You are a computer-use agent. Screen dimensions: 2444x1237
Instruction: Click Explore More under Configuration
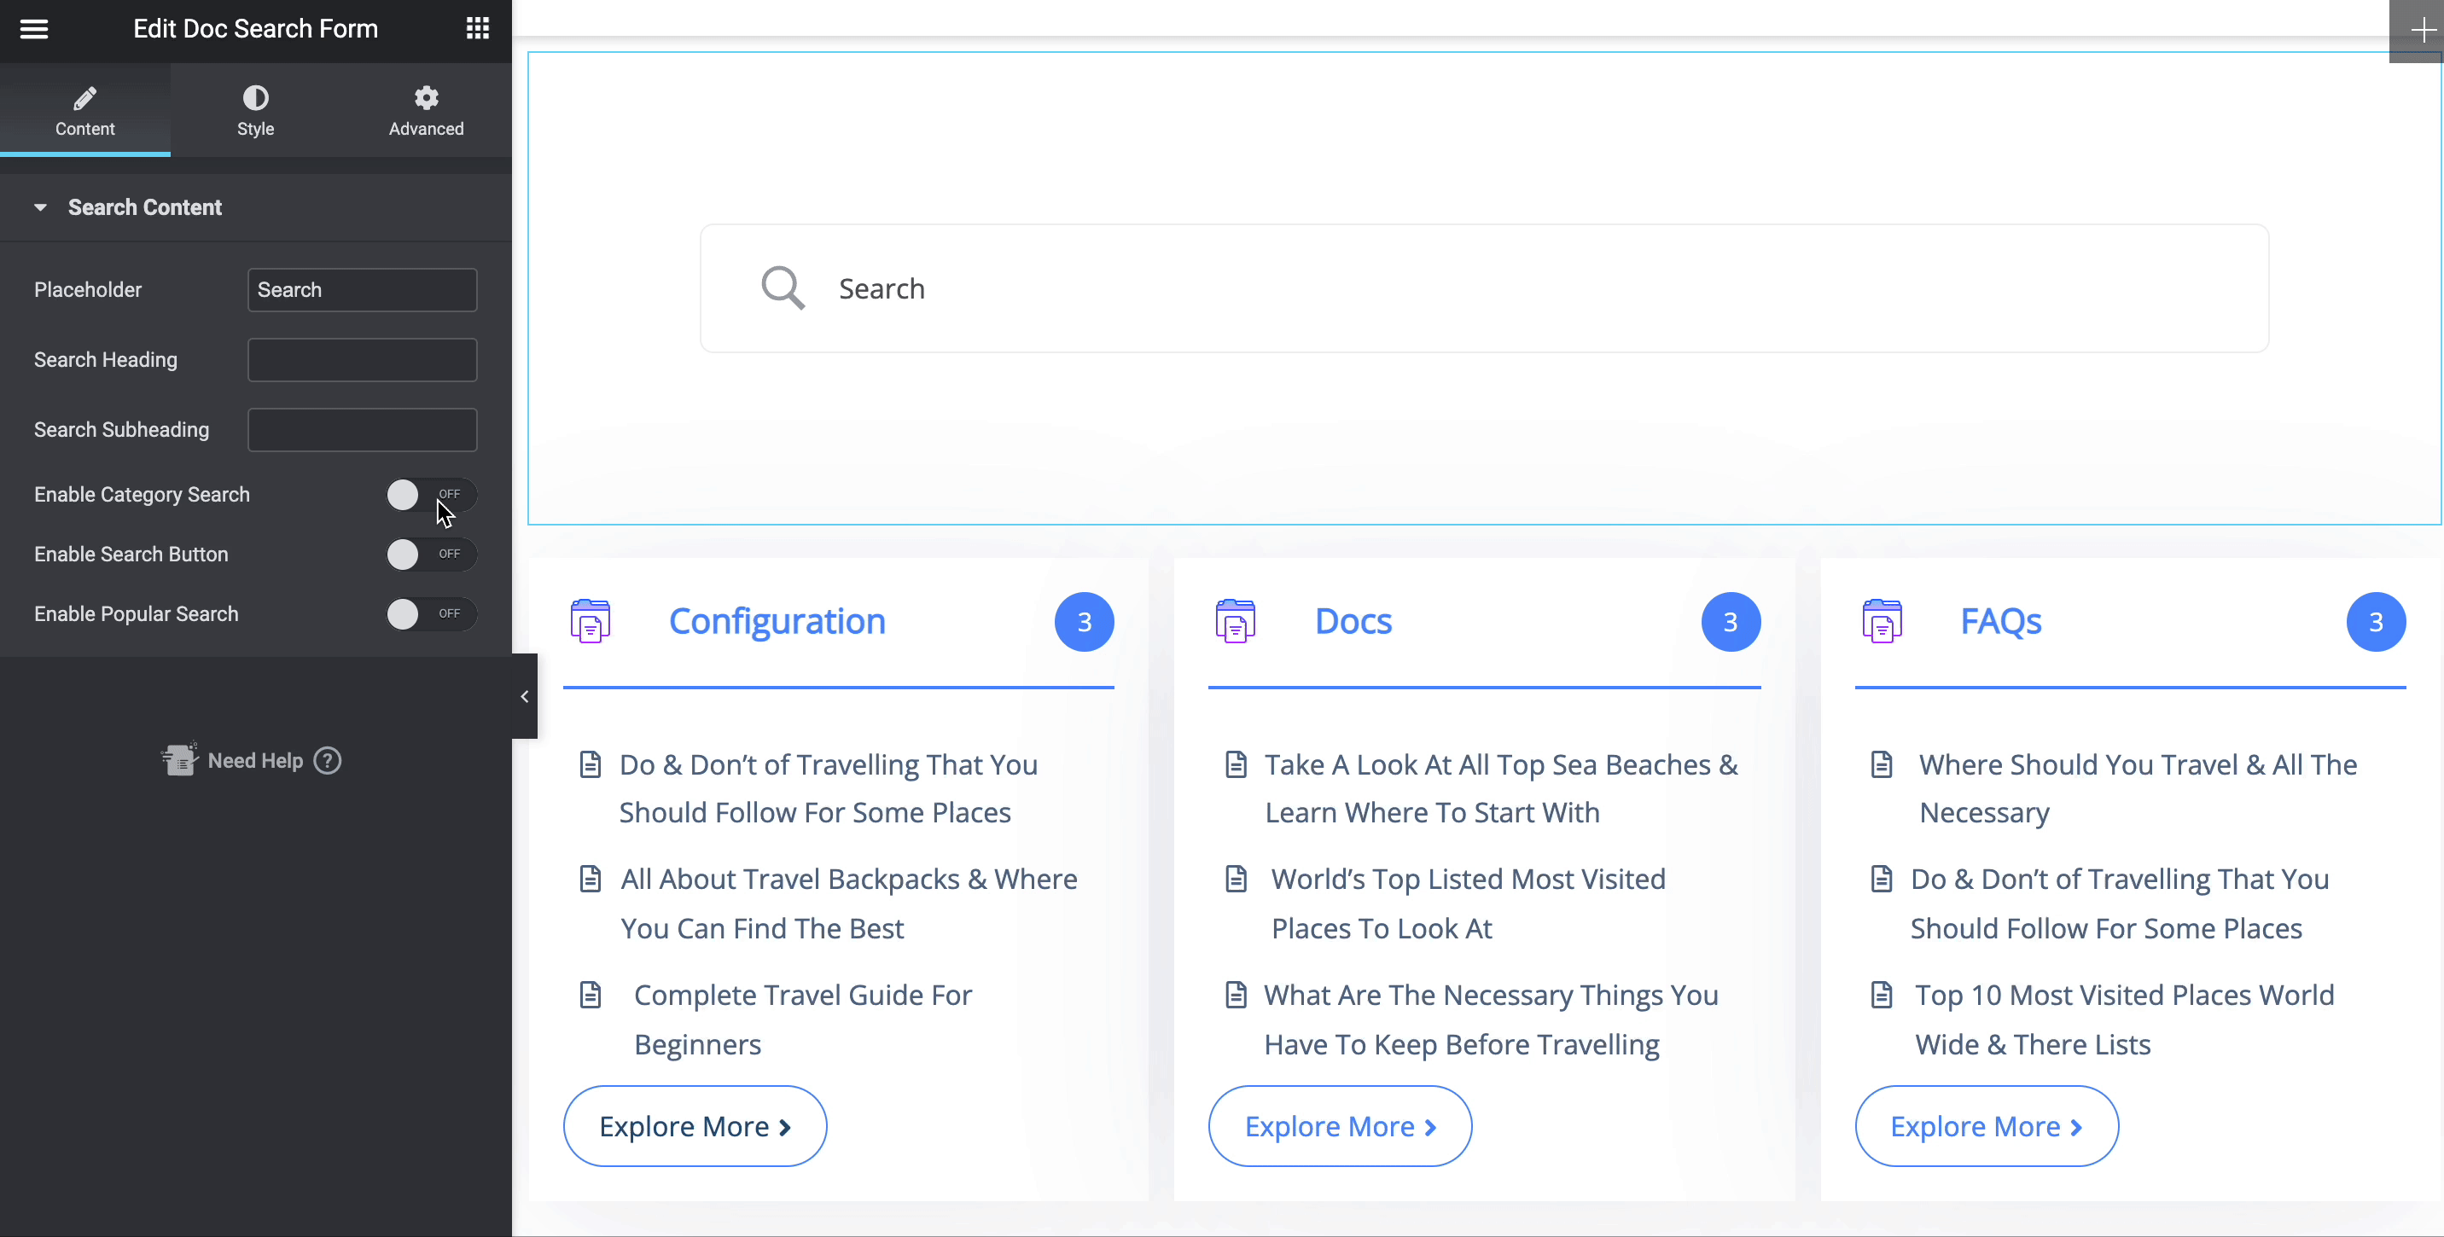(x=695, y=1126)
